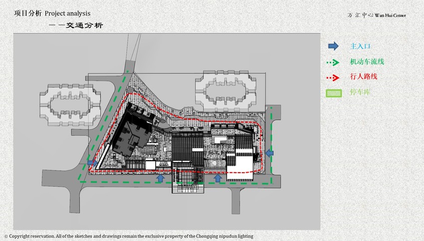Click the blue main entrance arrow in legend
The image size is (424, 241).
pyautogui.click(x=333, y=46)
